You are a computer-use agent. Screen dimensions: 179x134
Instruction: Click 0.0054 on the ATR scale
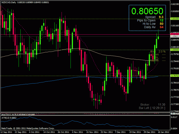(x=174, y=129)
